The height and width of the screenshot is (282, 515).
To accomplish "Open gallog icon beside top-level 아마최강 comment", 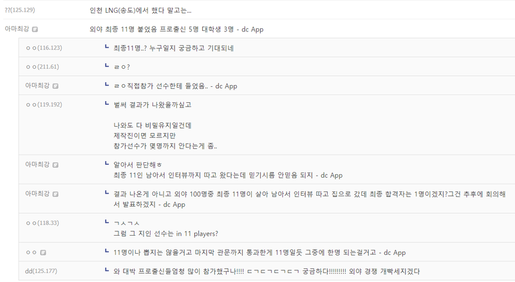I will coord(35,30).
